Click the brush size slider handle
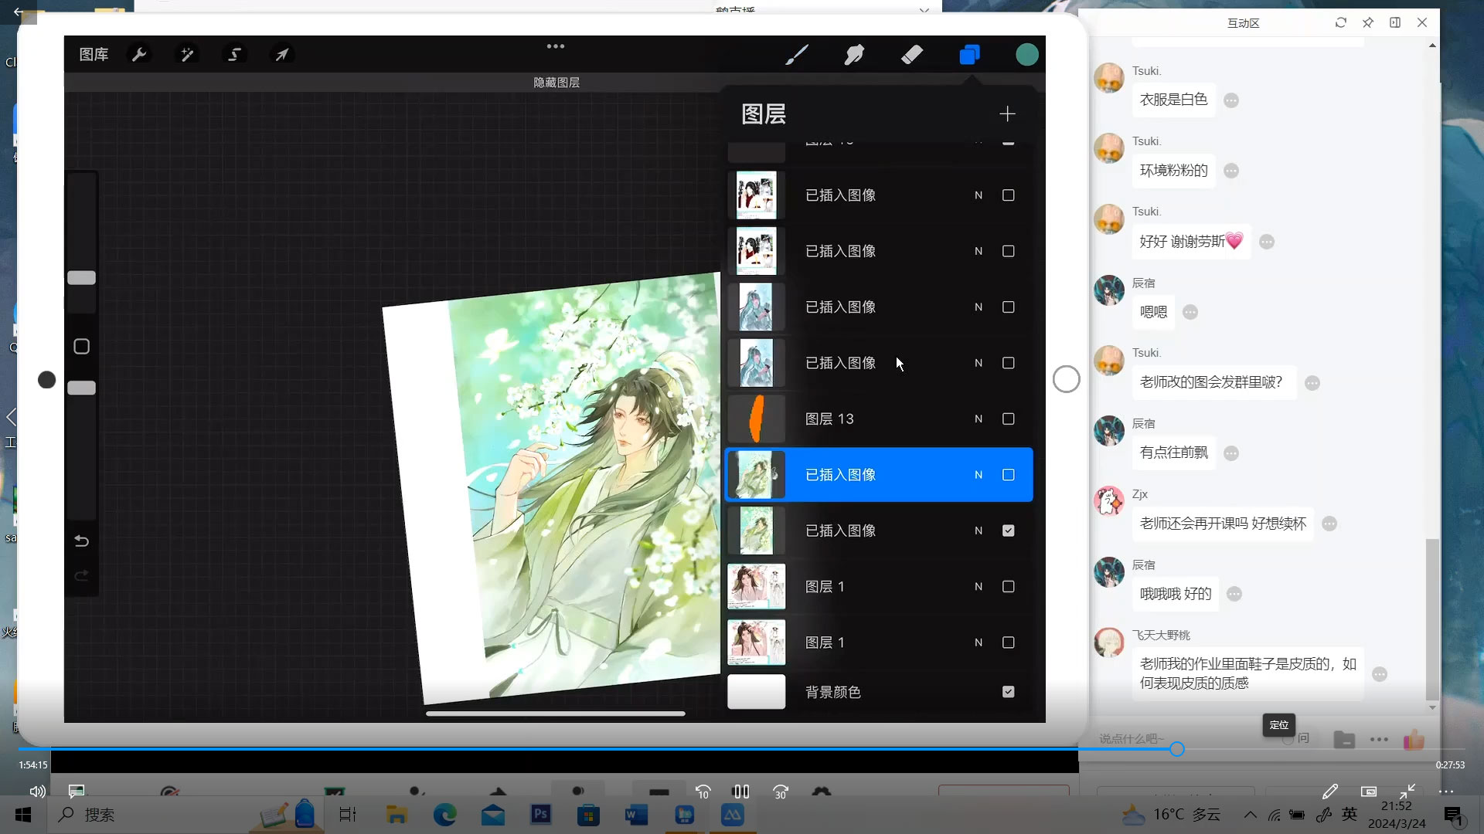The height and width of the screenshot is (834, 1484). [81, 278]
